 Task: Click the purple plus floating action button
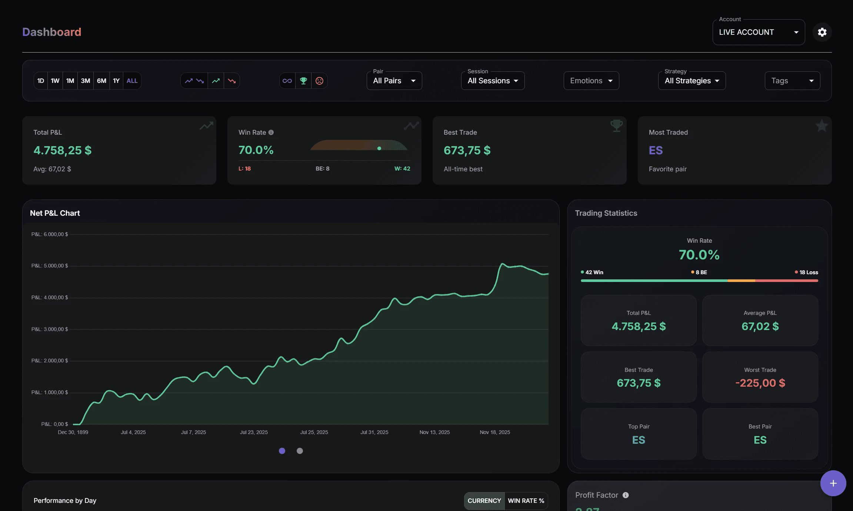coord(833,483)
